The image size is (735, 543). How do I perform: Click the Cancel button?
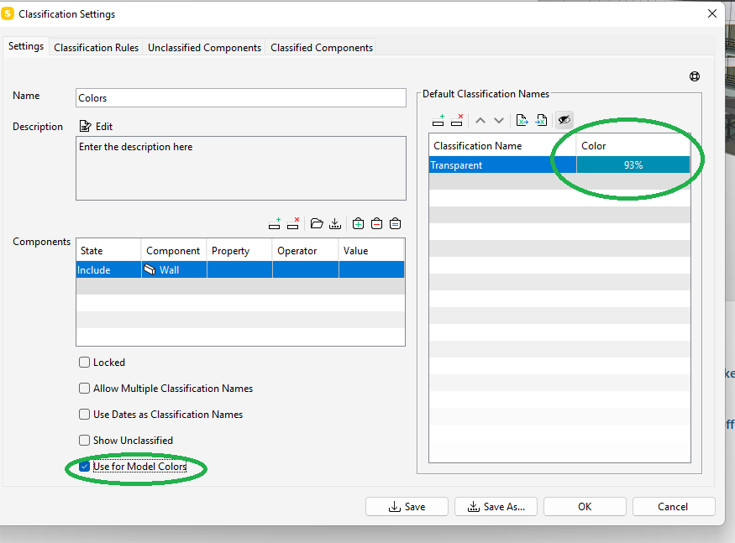[674, 506]
